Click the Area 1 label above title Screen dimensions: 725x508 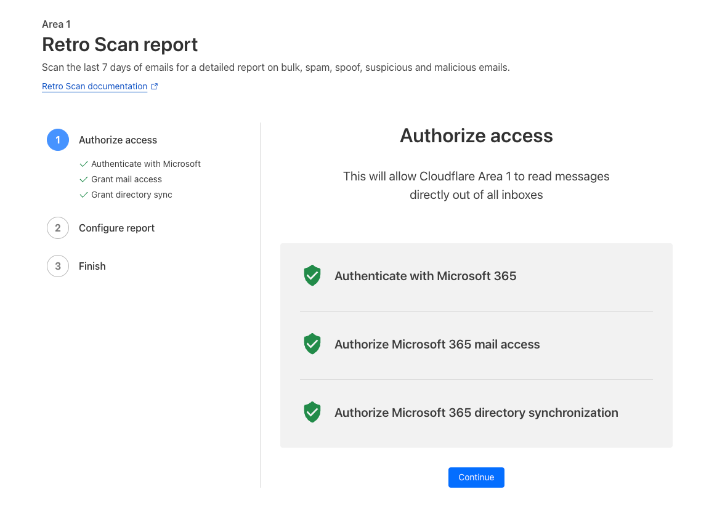pyautogui.click(x=56, y=24)
